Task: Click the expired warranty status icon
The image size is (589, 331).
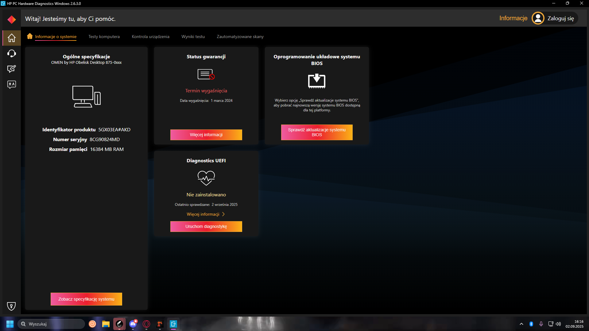Action: click(x=206, y=75)
